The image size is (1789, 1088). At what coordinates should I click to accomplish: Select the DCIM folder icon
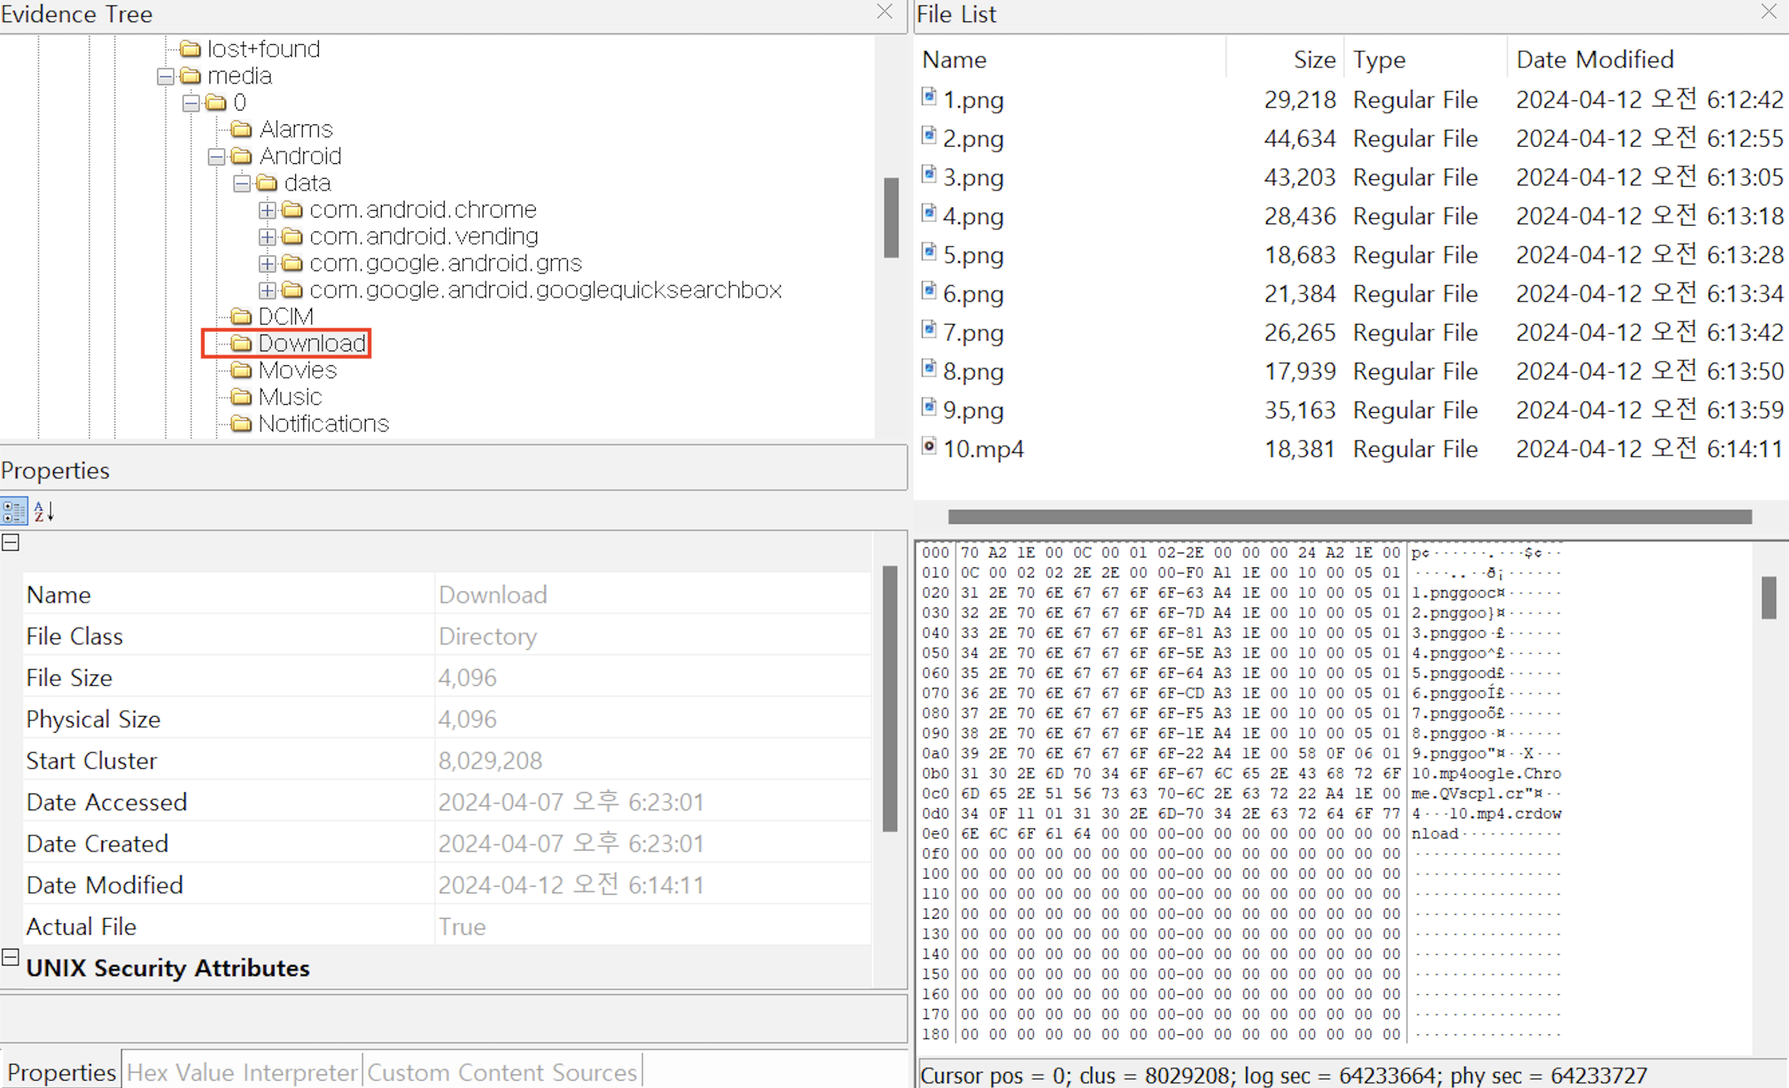click(241, 317)
